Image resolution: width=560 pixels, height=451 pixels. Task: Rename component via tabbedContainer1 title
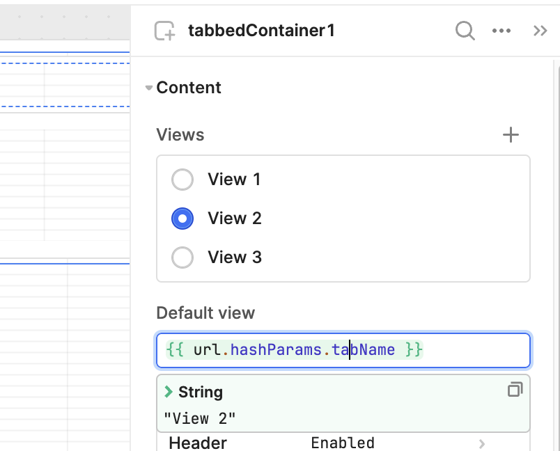(261, 31)
